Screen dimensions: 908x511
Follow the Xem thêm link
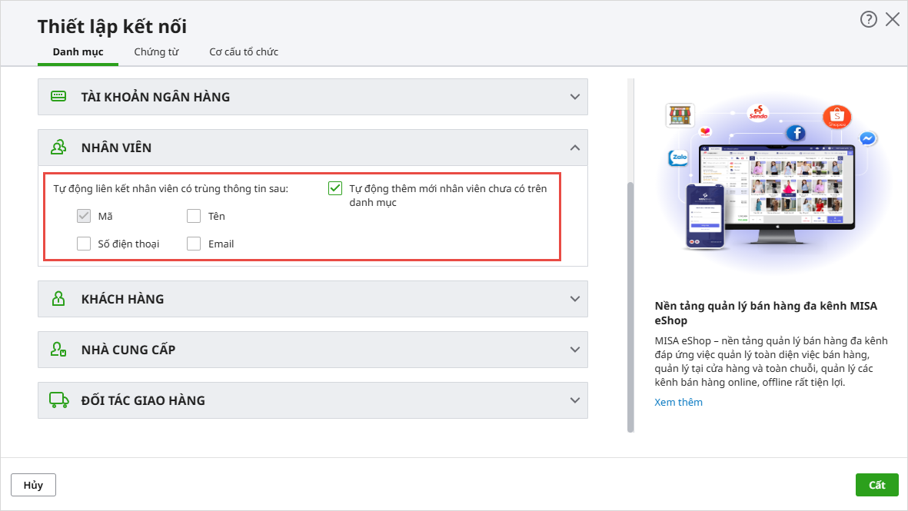tap(678, 402)
